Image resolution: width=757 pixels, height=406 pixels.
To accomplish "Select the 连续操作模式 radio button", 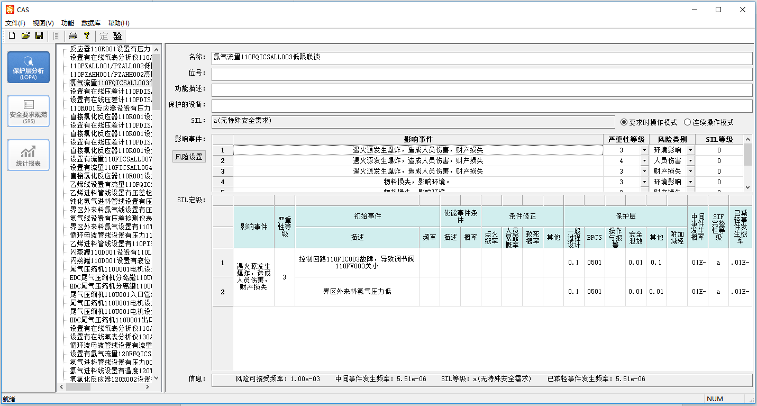I will click(688, 122).
